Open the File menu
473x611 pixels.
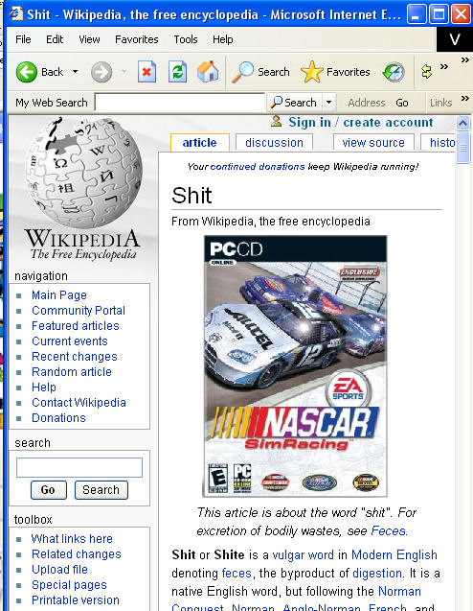[x=23, y=39]
